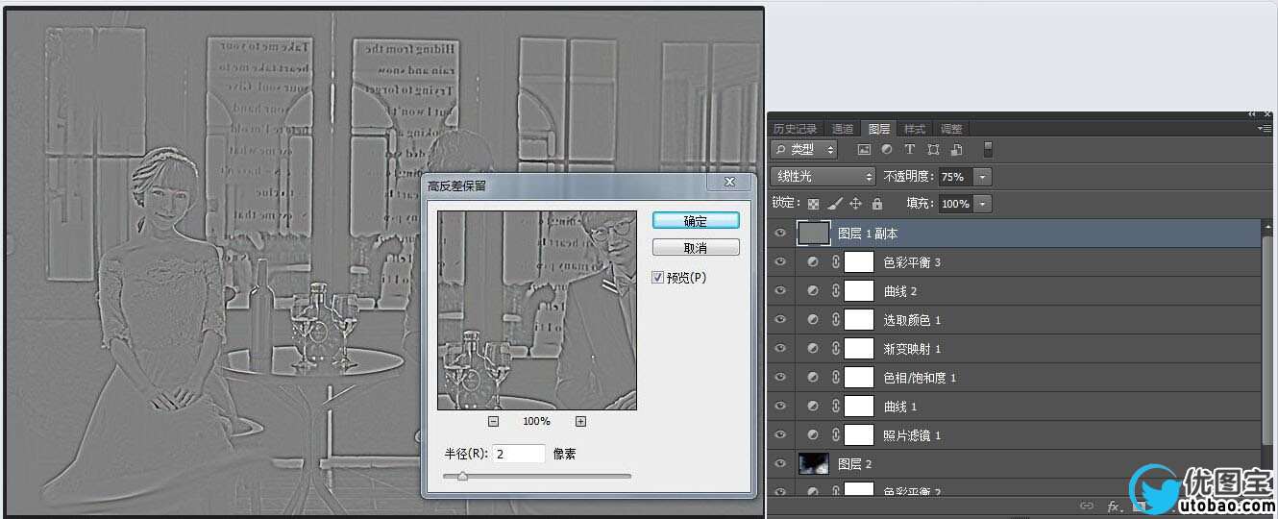Hide the 曲线 1 layer
This screenshot has width=1278, height=519.
coord(780,407)
